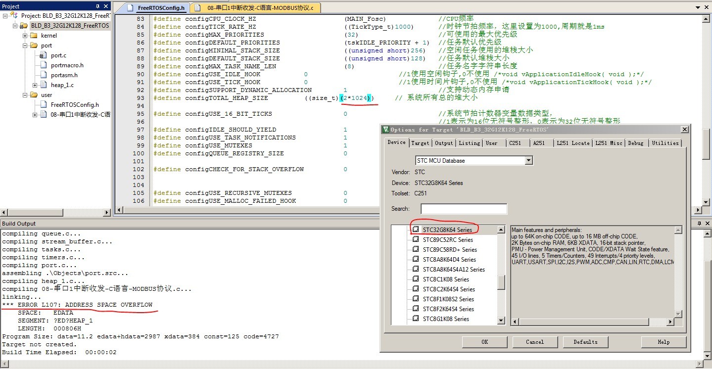The height and width of the screenshot is (369, 712).
Task: Pin the Project panel with pushpin icon
Action: pos(97,6)
